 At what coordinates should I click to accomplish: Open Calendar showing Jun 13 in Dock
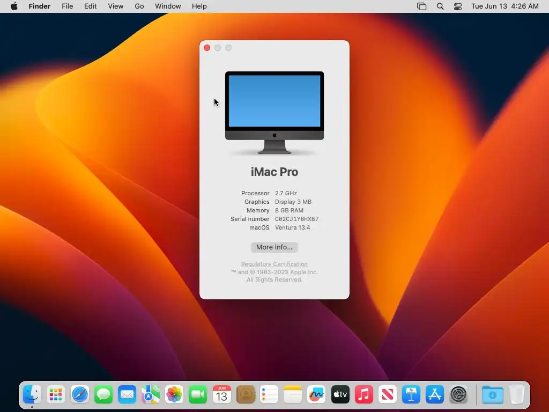221,394
